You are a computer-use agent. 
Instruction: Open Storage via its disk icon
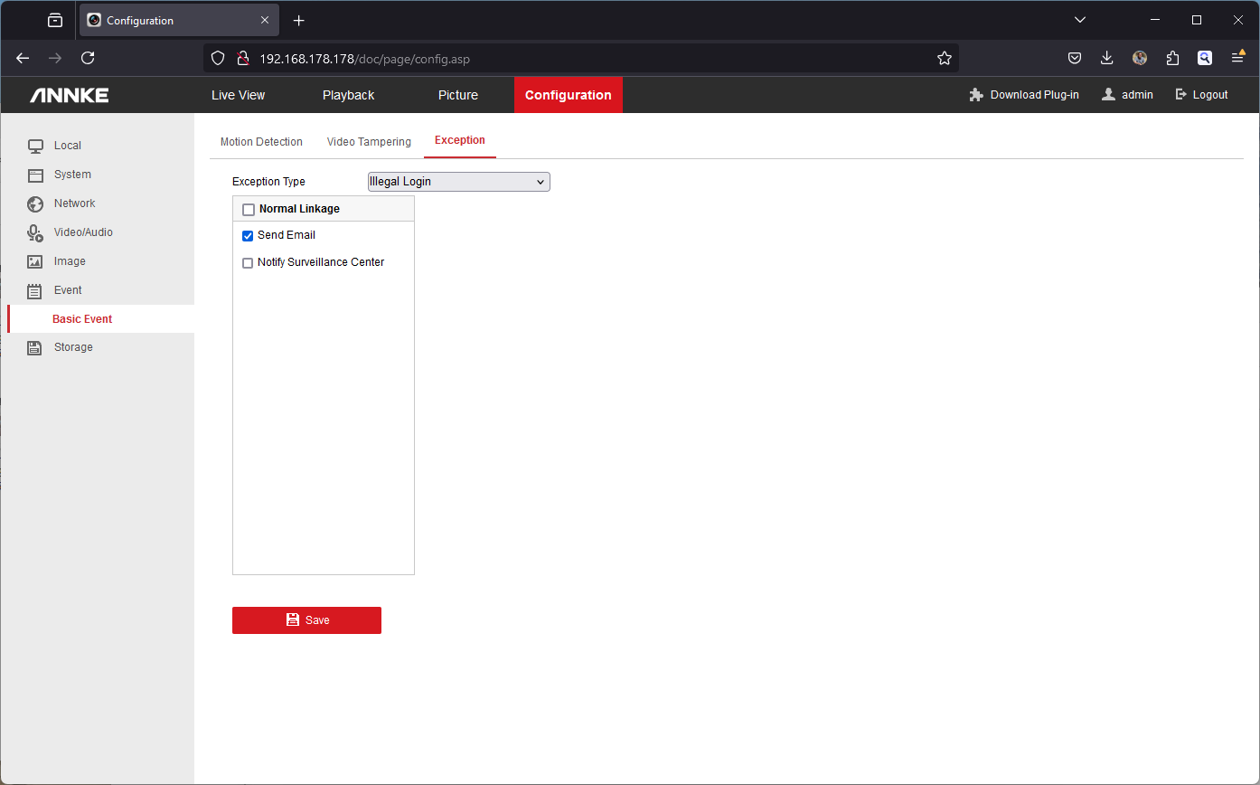point(35,347)
